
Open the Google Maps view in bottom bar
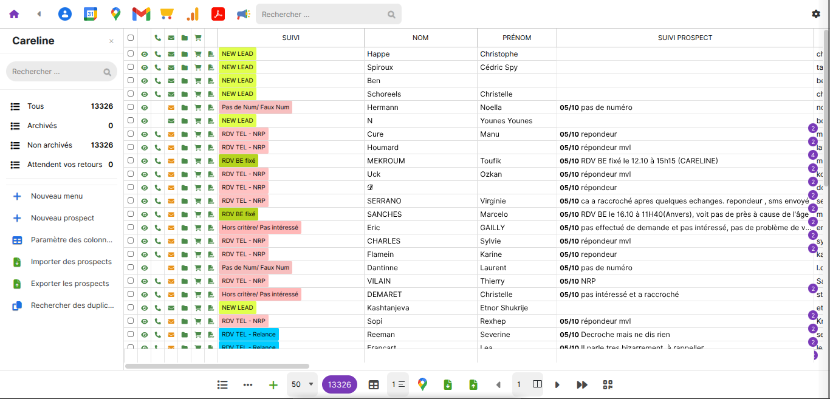click(422, 384)
